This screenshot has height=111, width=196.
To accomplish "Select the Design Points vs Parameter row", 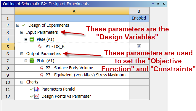I will 72,96.
